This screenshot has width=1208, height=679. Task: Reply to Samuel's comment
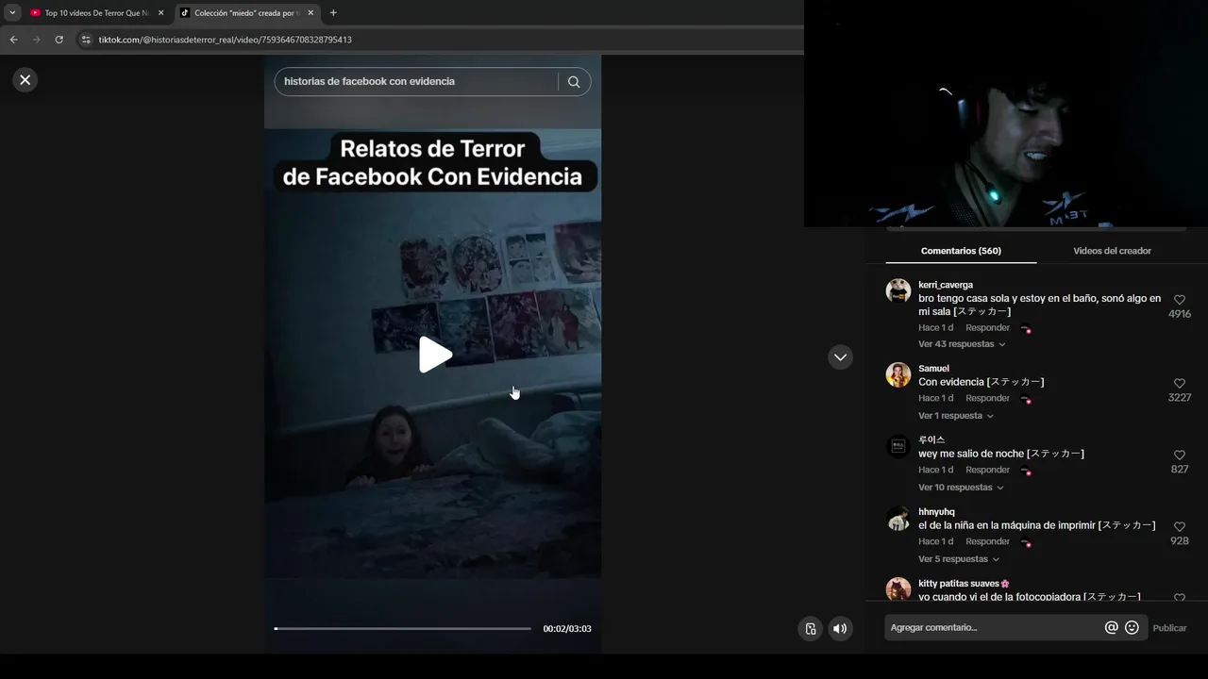pos(987,398)
